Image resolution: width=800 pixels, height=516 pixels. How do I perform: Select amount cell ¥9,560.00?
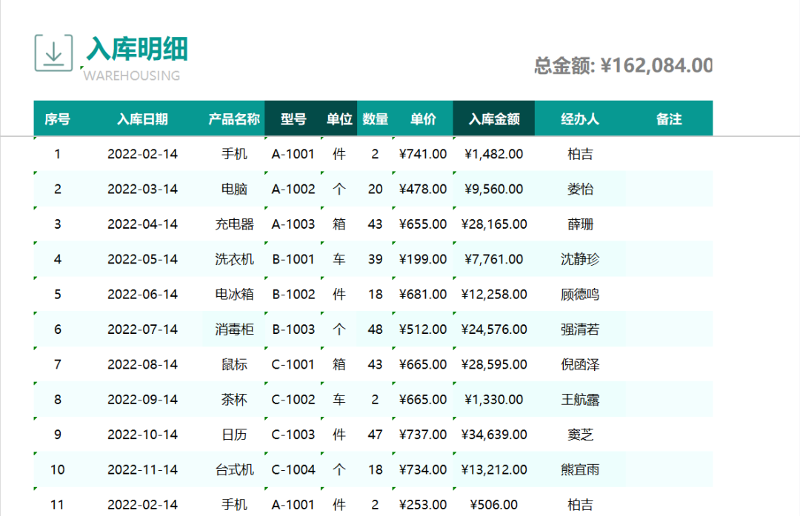(x=494, y=190)
